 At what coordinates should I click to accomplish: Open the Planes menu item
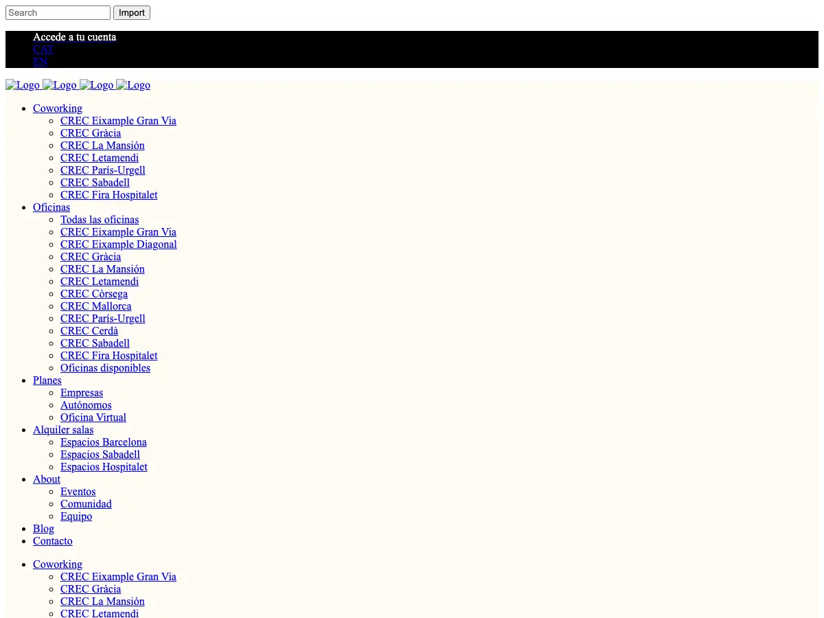click(x=47, y=380)
